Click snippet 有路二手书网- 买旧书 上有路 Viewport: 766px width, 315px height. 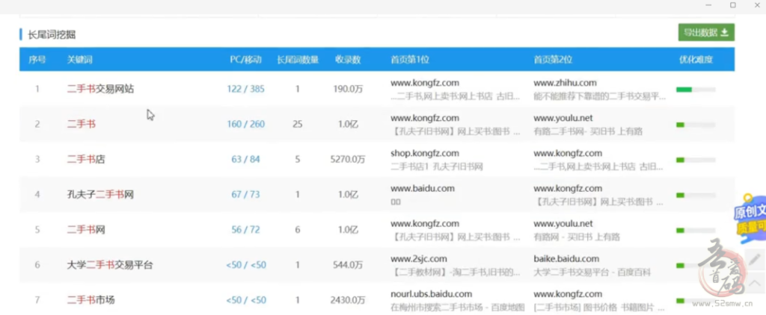[588, 131]
